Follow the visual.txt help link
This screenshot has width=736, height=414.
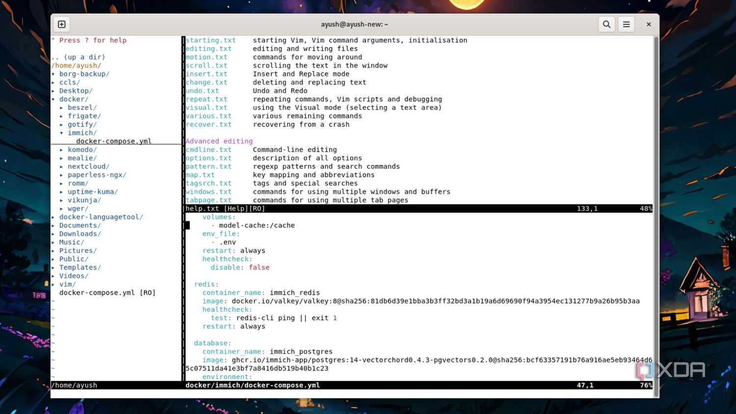[207, 107]
